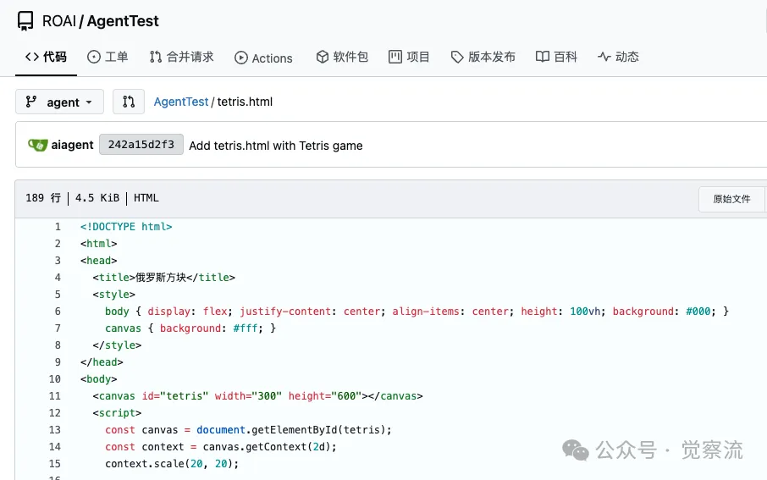Screen dimensions: 767x480
Task: Click the package cube icon on 软件包 tab
Action: click(322, 57)
